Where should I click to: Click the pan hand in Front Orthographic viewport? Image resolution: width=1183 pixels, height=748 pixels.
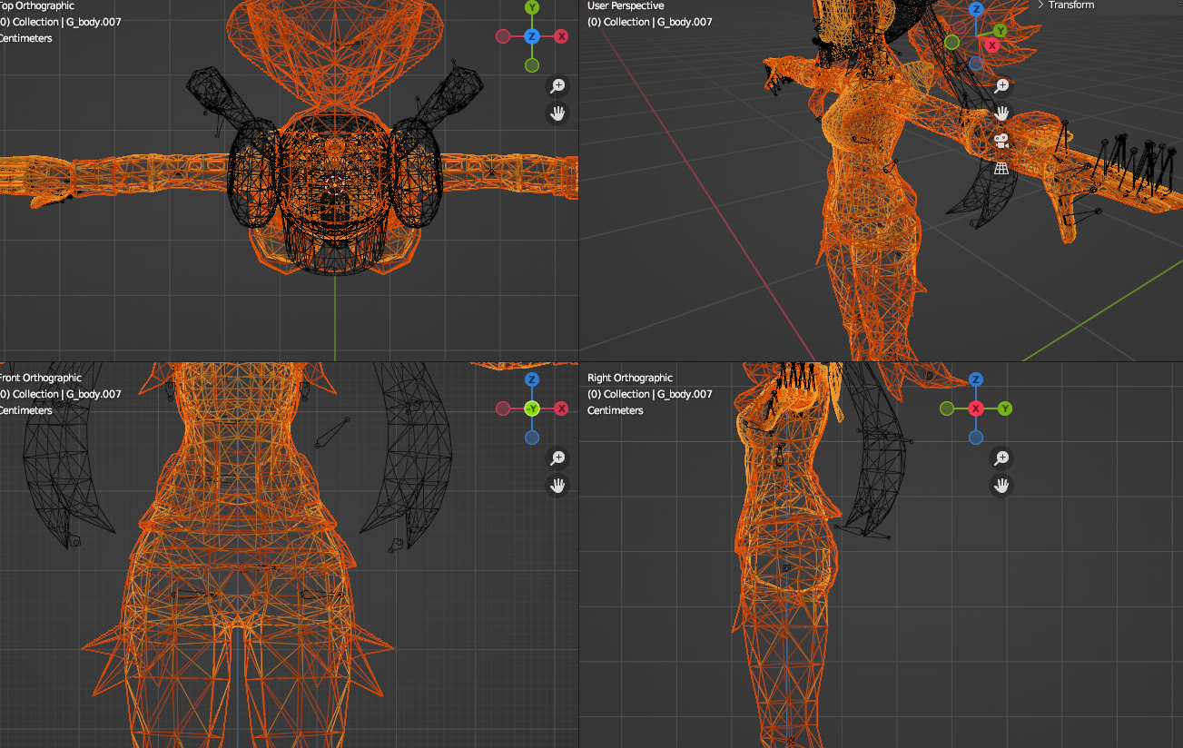pos(557,486)
